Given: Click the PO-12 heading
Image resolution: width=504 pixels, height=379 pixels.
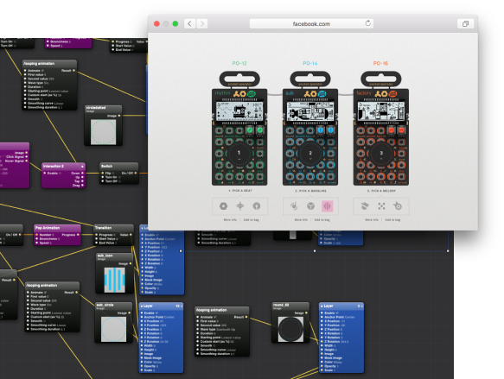Looking at the screenshot, I should [239, 63].
